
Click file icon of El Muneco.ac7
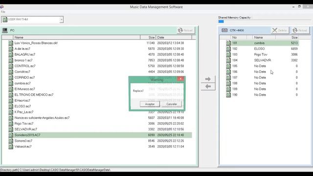(x=11, y=89)
